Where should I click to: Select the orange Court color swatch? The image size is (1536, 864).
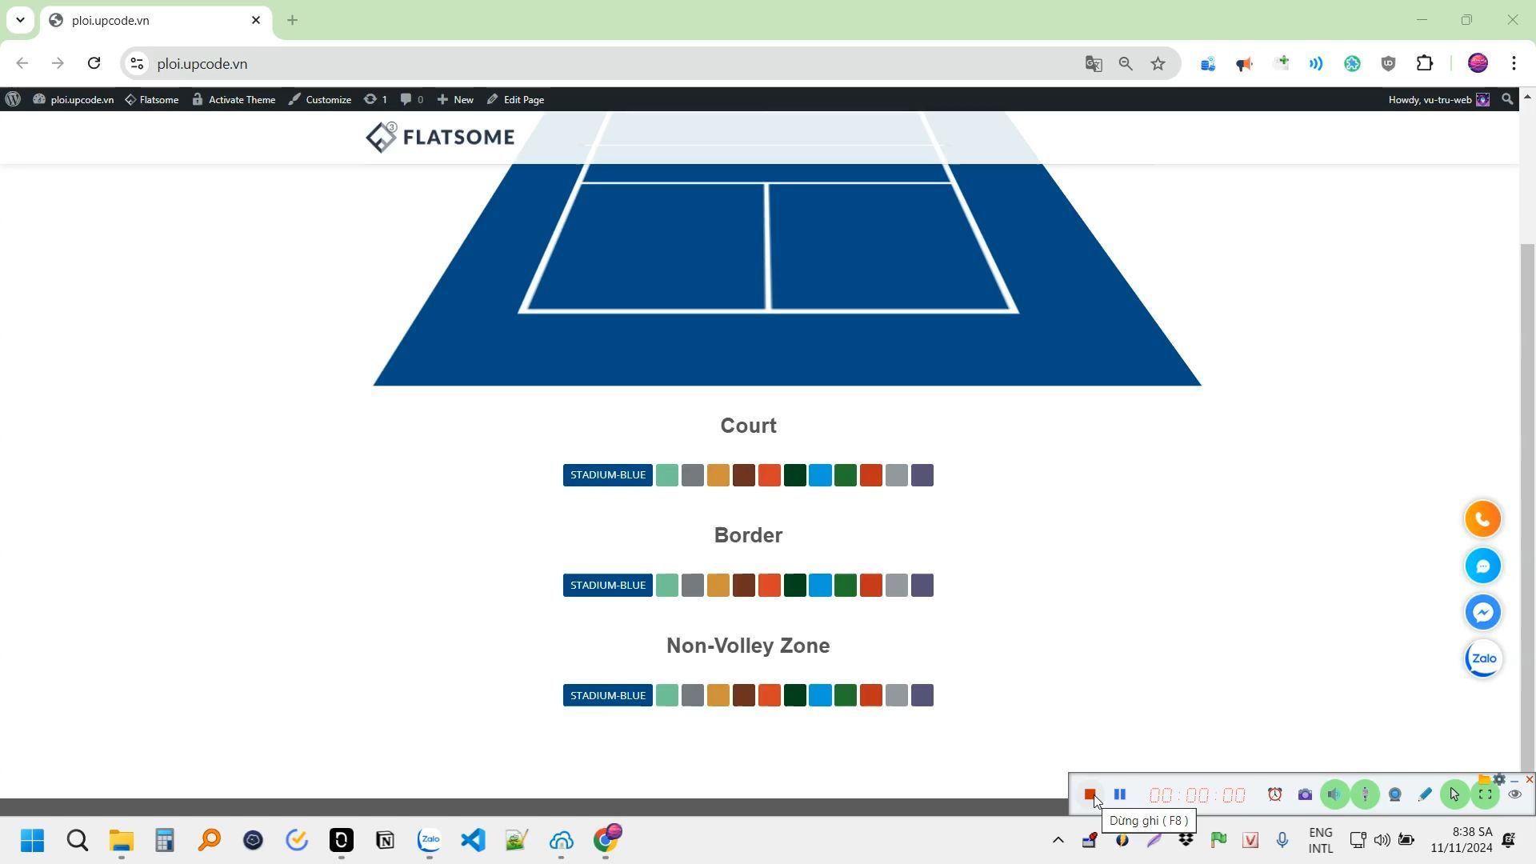point(769,475)
